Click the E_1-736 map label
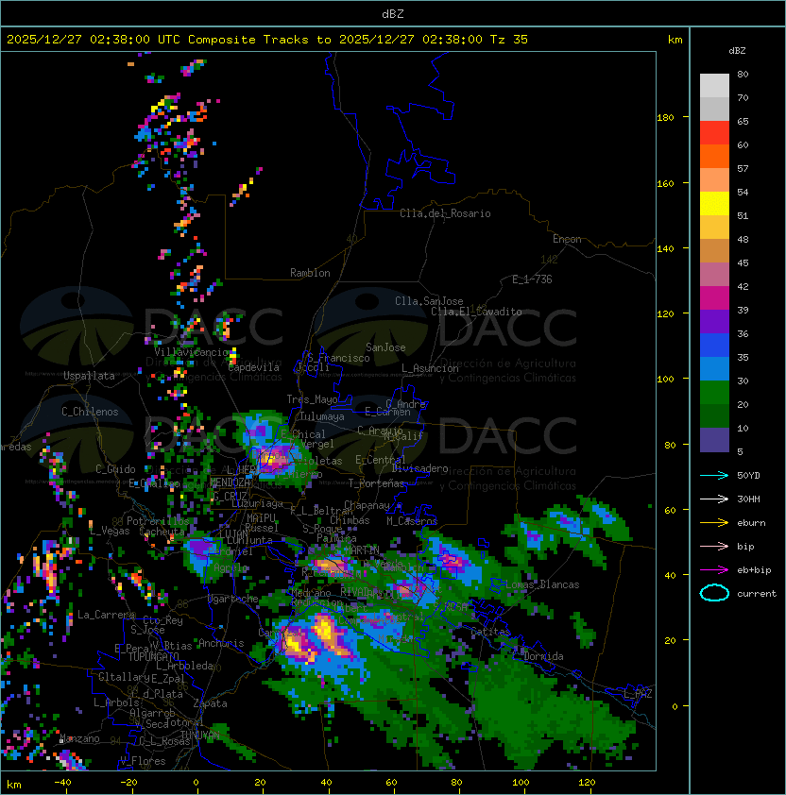Image resolution: width=786 pixels, height=795 pixels. point(532,279)
